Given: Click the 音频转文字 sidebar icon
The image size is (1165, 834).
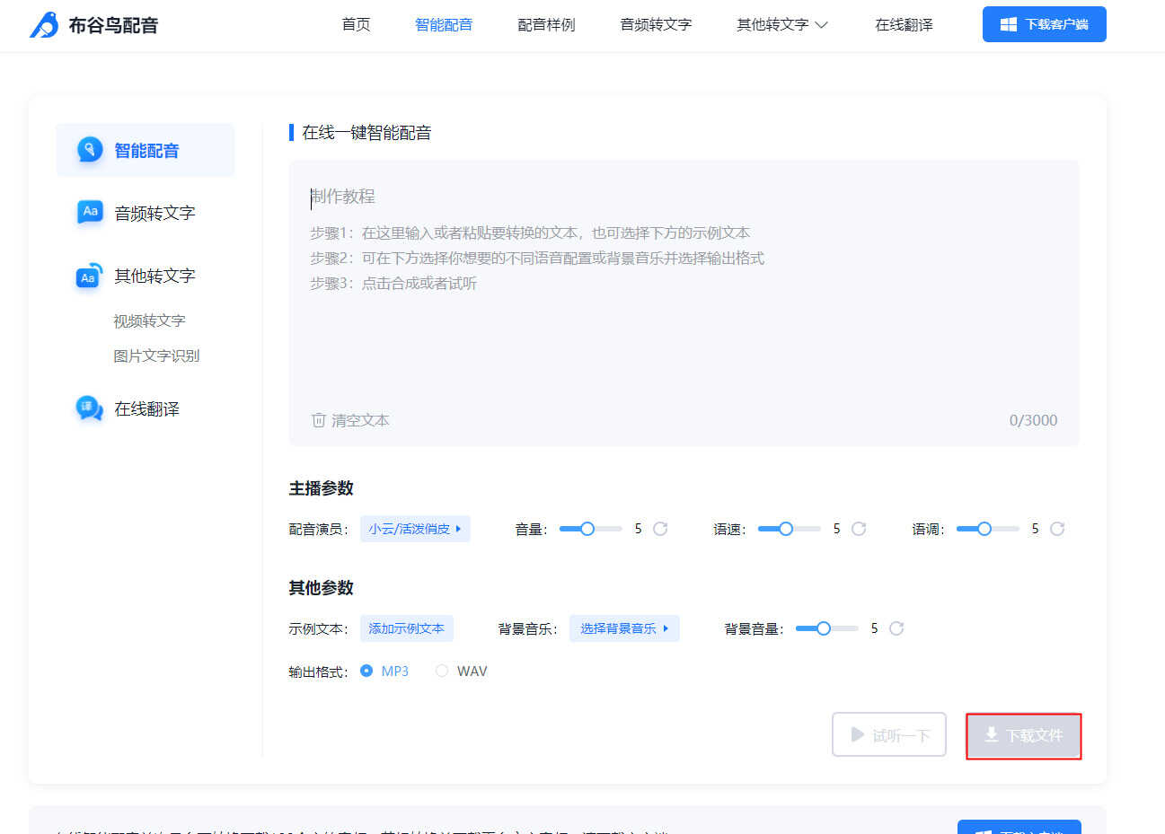Looking at the screenshot, I should pos(90,213).
